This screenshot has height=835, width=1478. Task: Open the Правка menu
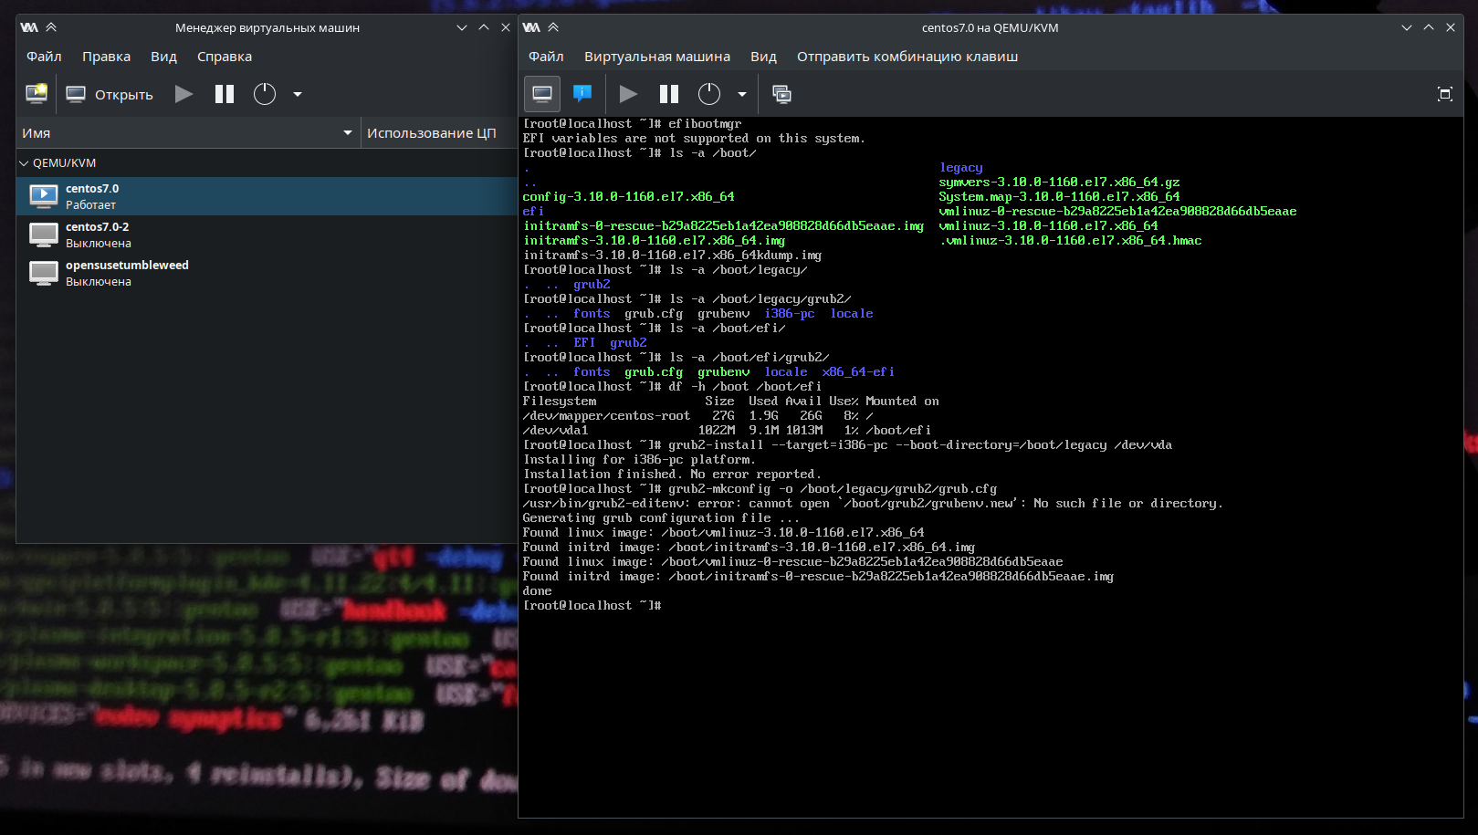pyautogui.click(x=106, y=57)
